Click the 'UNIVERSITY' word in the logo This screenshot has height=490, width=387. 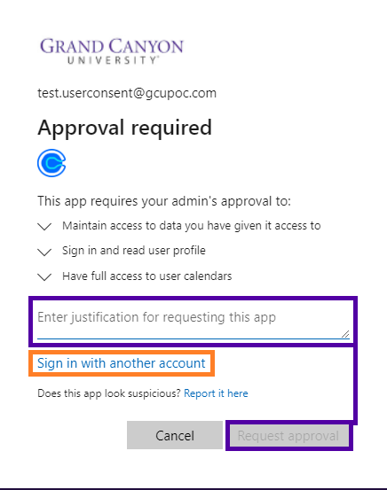pyautogui.click(x=114, y=60)
